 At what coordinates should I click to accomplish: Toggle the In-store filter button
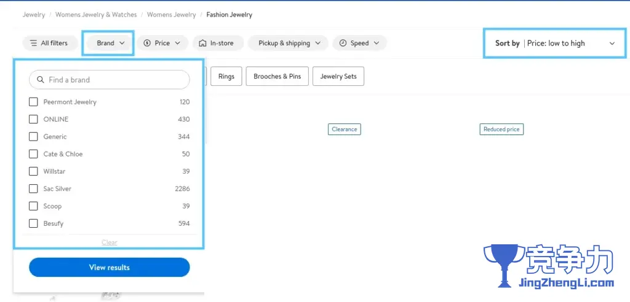coord(218,43)
